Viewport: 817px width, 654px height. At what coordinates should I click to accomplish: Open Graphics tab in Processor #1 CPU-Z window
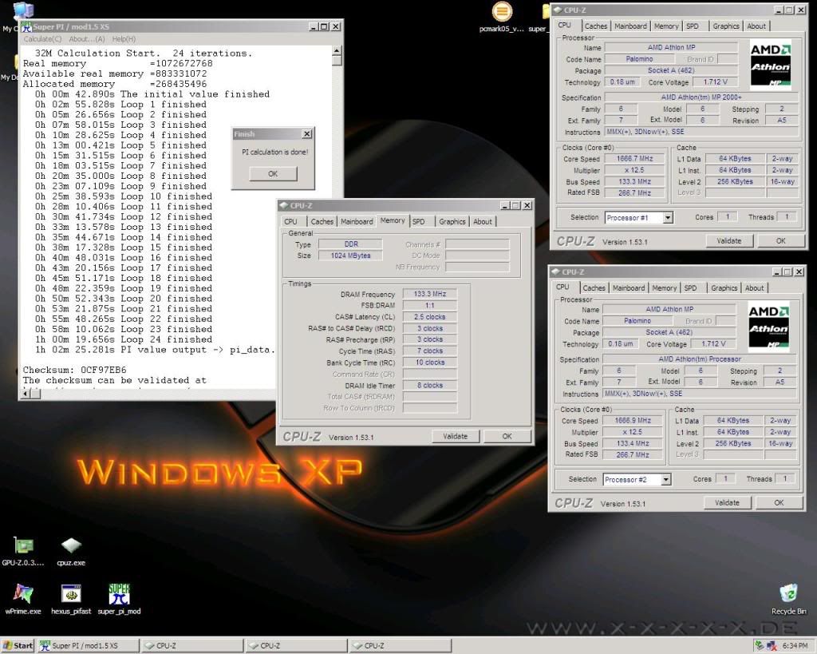(x=726, y=26)
